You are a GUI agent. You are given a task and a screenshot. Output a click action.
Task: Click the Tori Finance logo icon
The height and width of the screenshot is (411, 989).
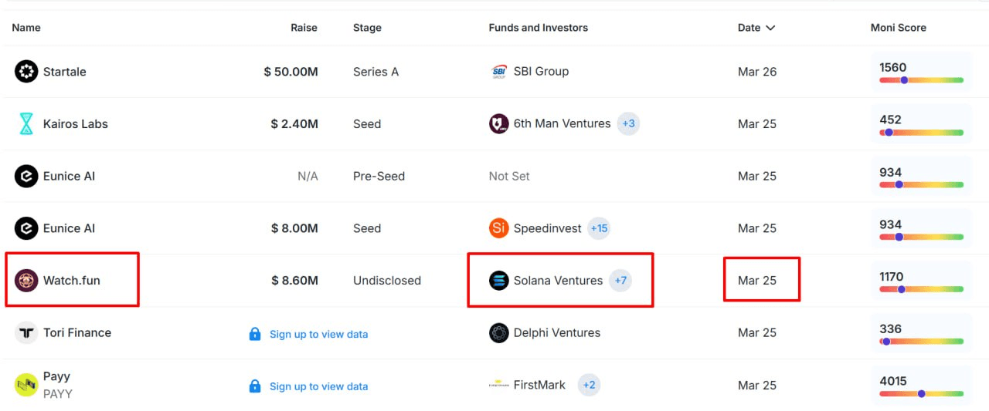(x=26, y=333)
